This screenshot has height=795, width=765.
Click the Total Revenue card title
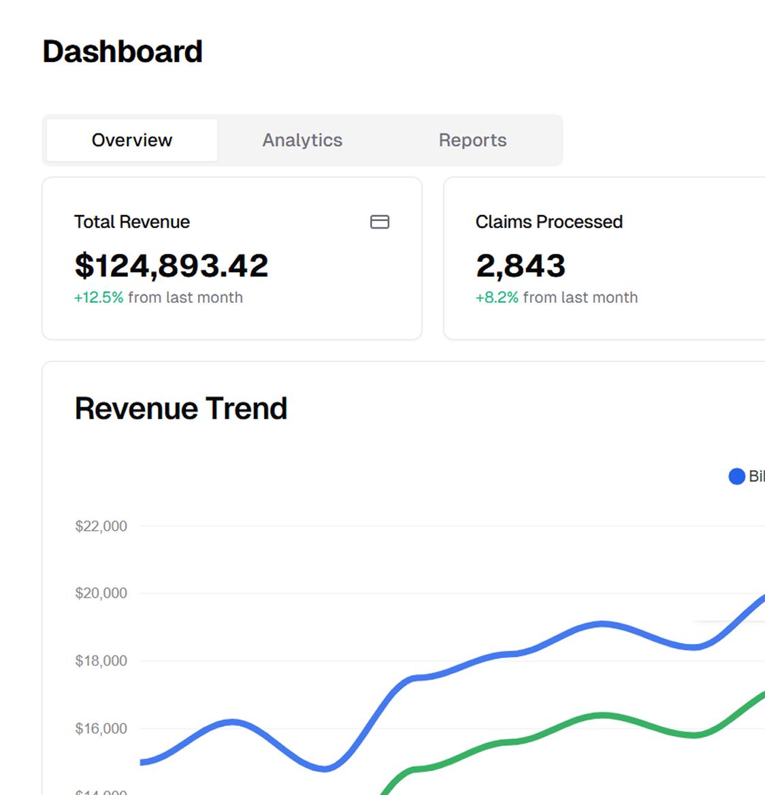(x=132, y=222)
